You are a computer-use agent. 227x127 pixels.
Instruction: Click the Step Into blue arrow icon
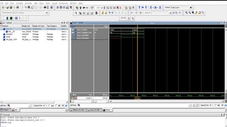tap(139, 7)
